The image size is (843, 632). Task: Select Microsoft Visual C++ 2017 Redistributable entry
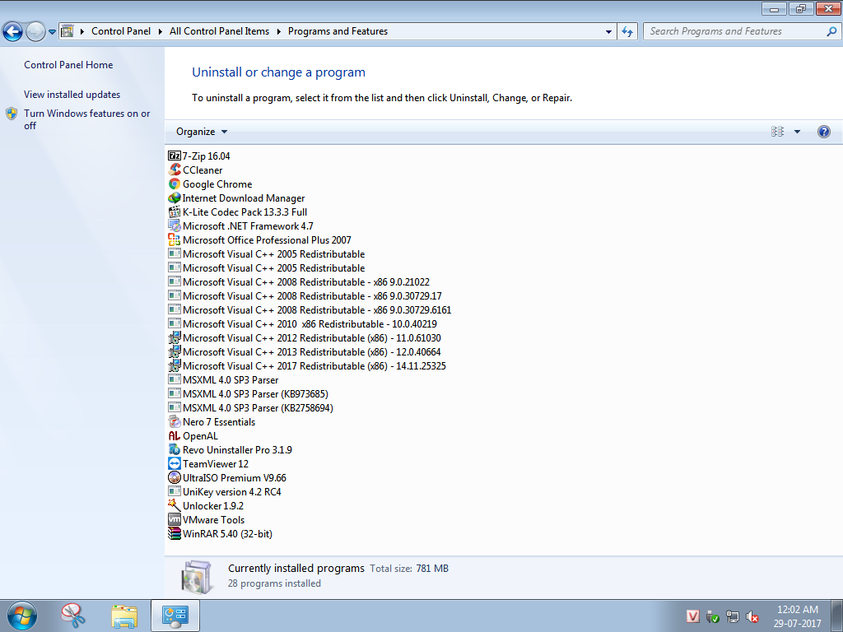[x=307, y=366]
